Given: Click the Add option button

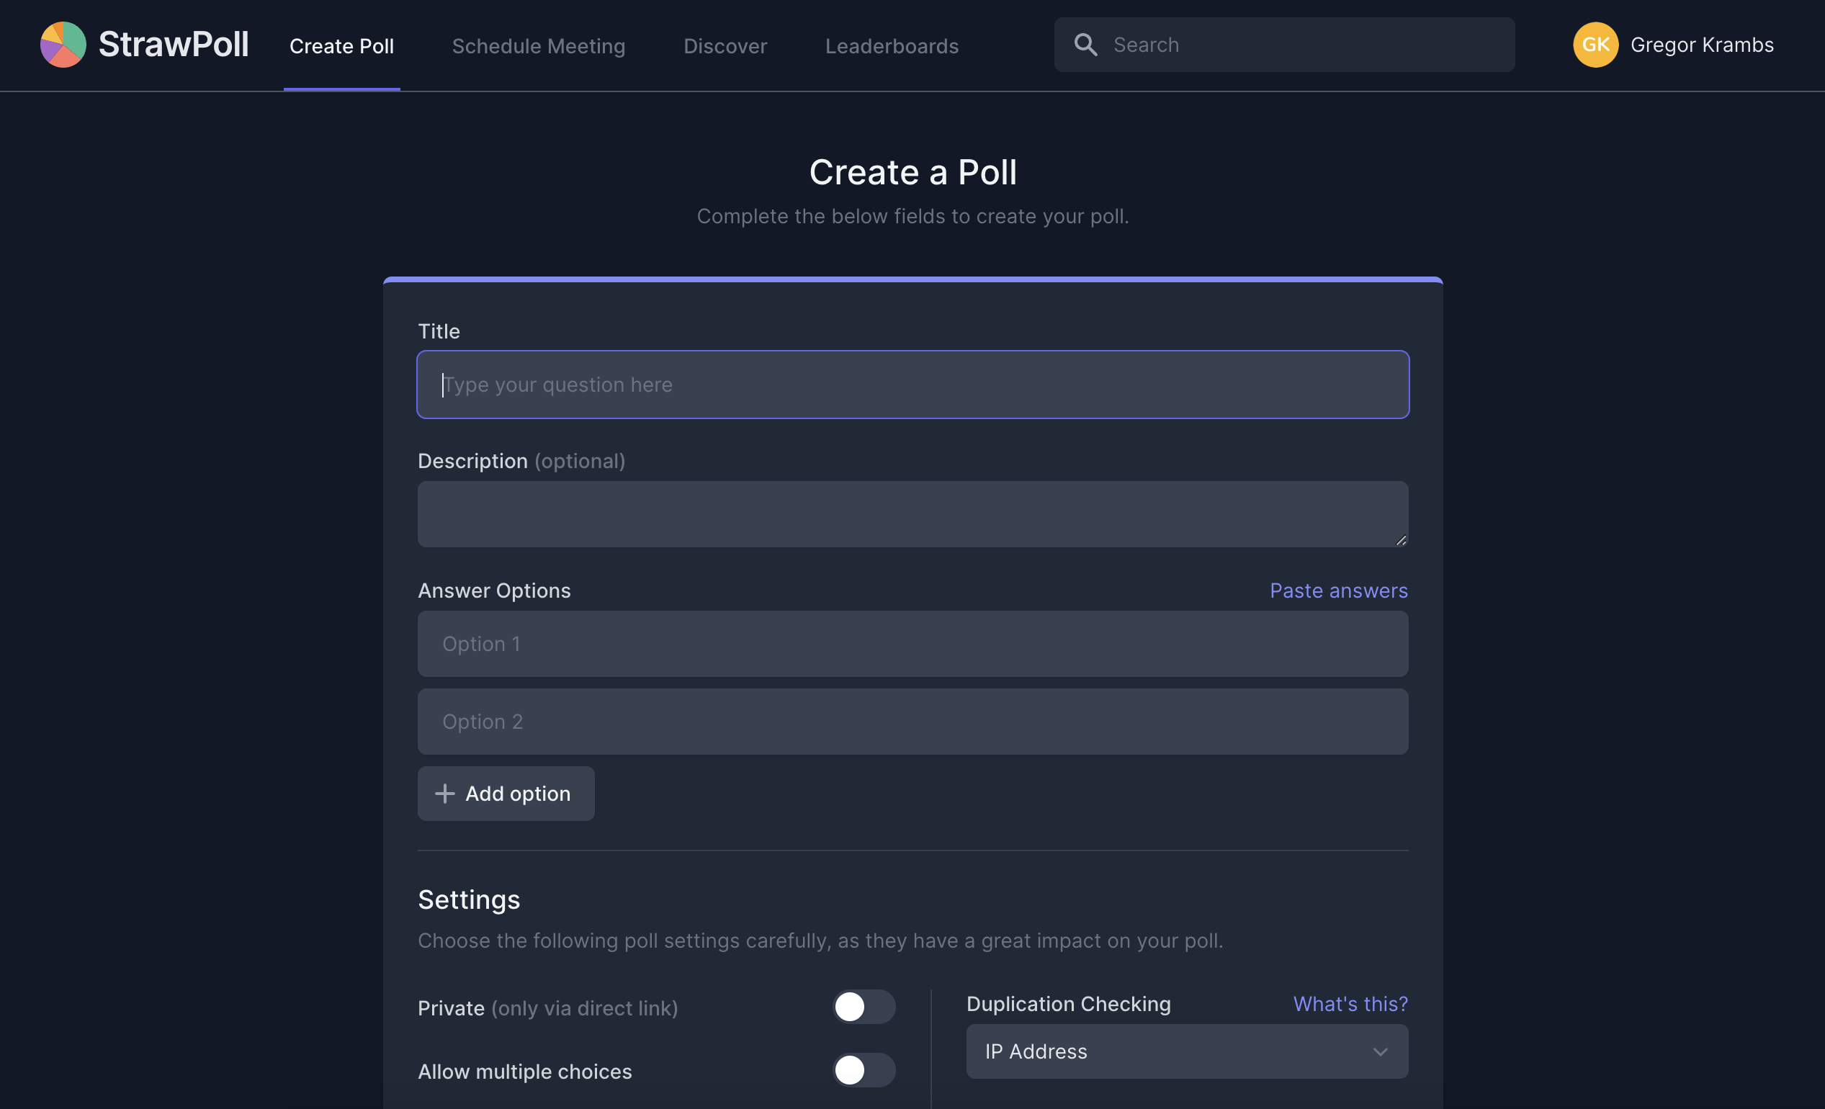Looking at the screenshot, I should pos(504,792).
